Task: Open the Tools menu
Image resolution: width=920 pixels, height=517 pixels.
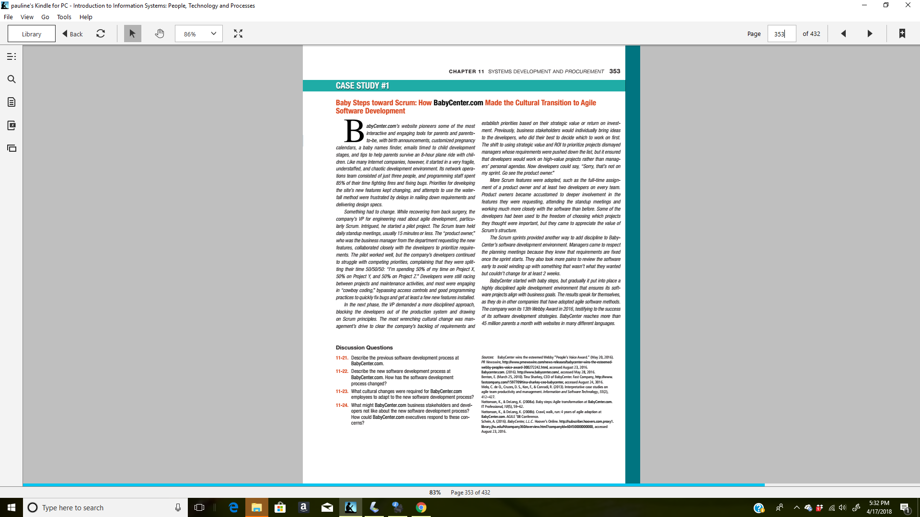Action: (x=64, y=17)
